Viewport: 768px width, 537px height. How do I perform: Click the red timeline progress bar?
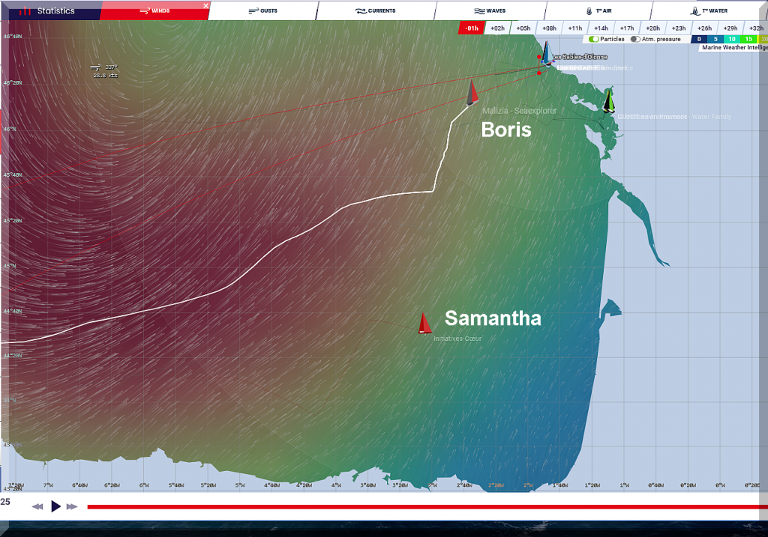(420, 507)
